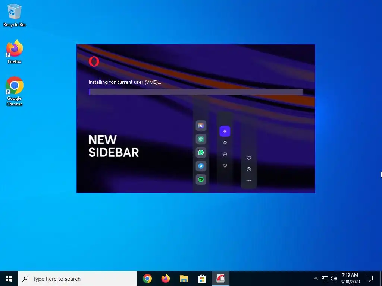Click the diamond icon in middle sidebar

tap(225, 143)
